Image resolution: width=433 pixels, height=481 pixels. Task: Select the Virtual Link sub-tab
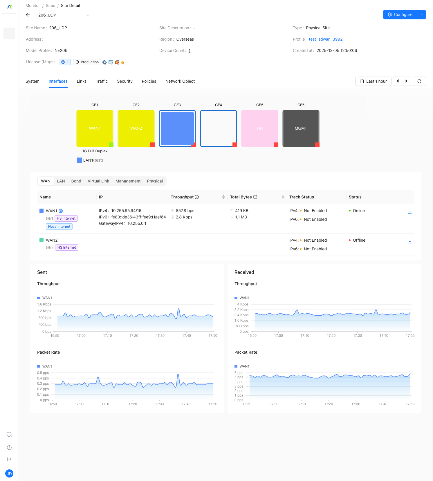coord(98,181)
